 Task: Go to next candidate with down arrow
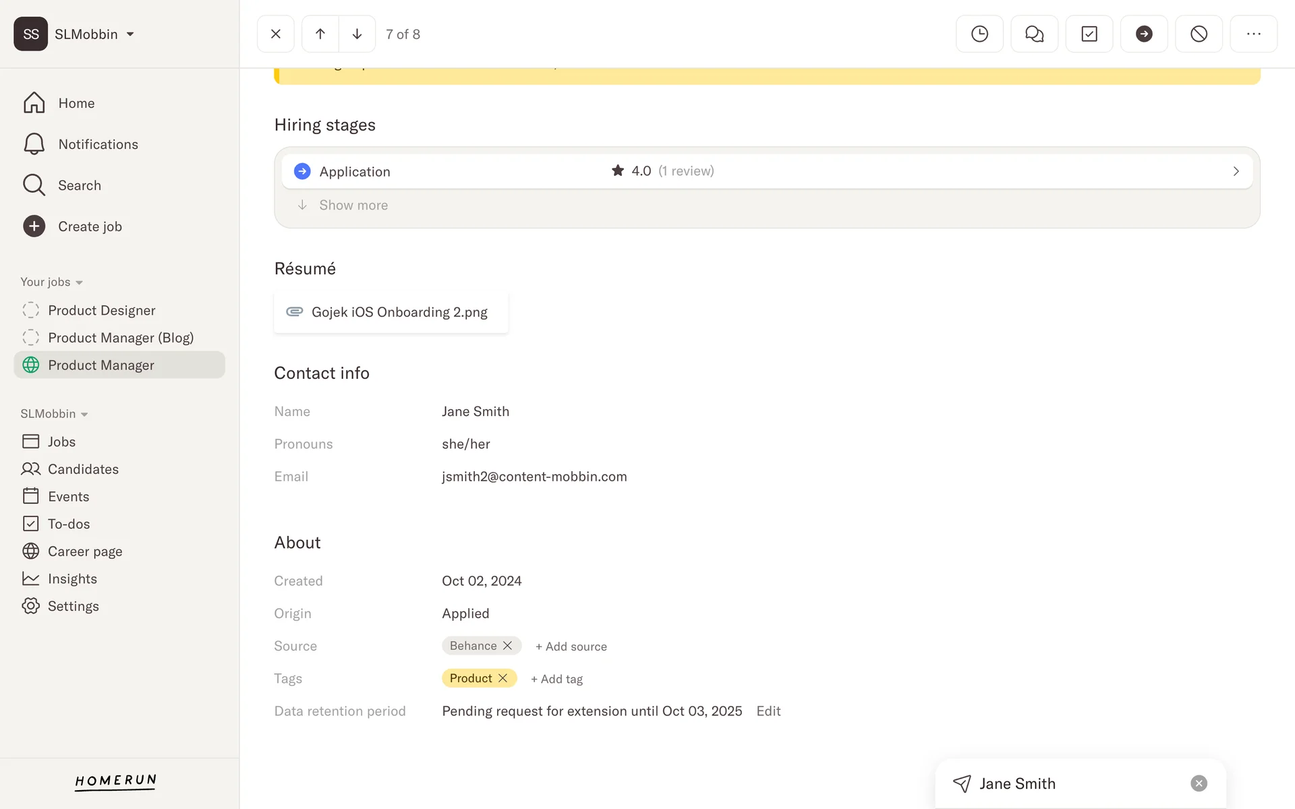(357, 34)
